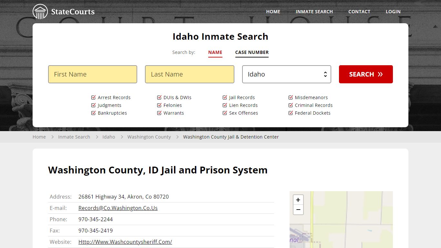Click the StateCourts courthouse logo icon
Image resolution: width=441 pixels, height=248 pixels.
(40, 12)
